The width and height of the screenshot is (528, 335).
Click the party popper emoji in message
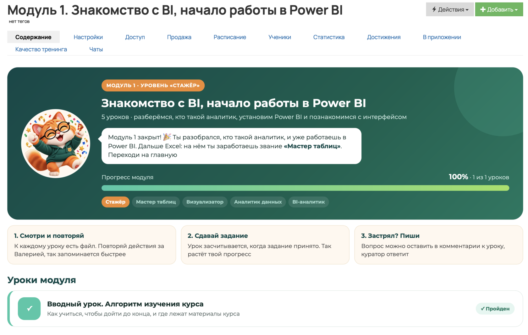point(167,137)
